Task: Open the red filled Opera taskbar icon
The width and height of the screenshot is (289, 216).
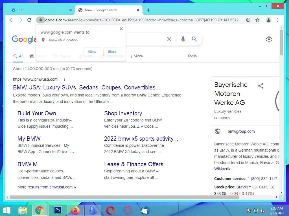Action: tap(110, 210)
